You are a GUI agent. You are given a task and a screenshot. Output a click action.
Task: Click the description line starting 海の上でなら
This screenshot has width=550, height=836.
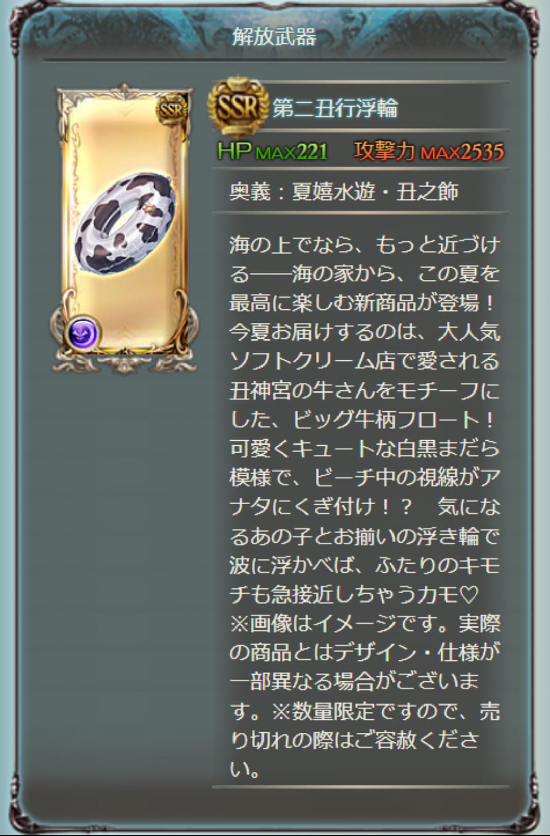coord(364,245)
